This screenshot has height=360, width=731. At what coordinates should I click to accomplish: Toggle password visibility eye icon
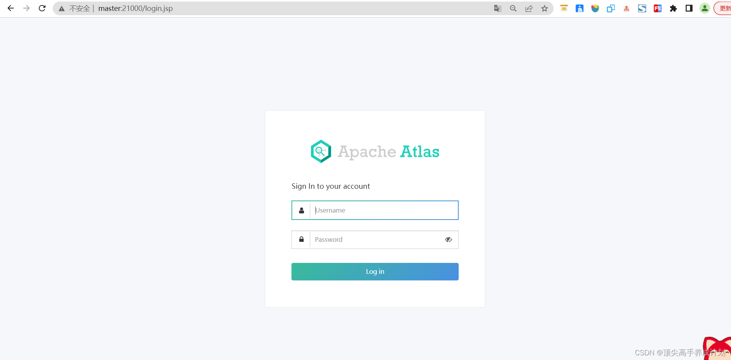pyautogui.click(x=449, y=239)
